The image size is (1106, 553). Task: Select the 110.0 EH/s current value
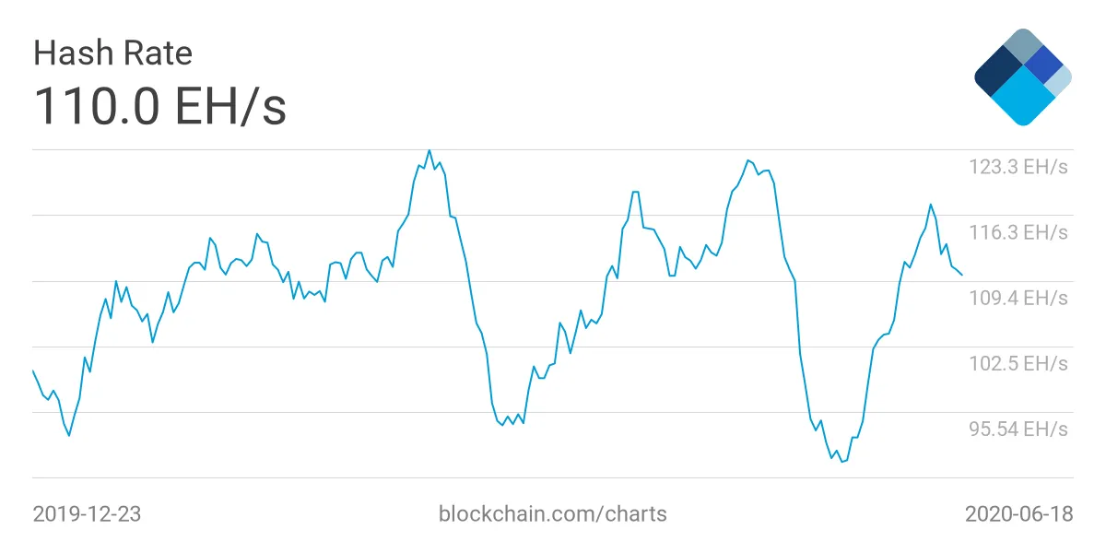click(159, 106)
